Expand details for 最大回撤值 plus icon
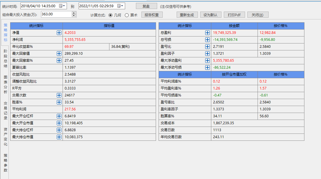This screenshot has height=179, width=321. [59, 54]
